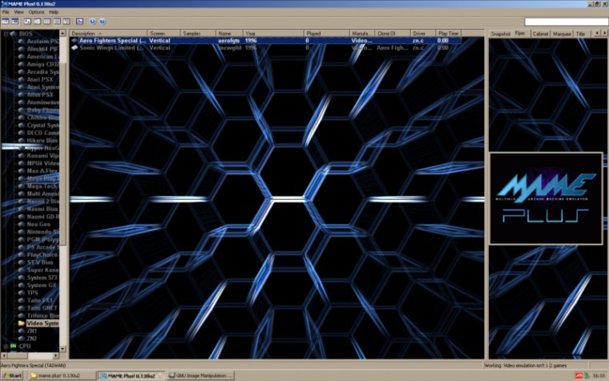
Task: Click Aero Fighters Special game icon
Action: pyautogui.click(x=75, y=40)
